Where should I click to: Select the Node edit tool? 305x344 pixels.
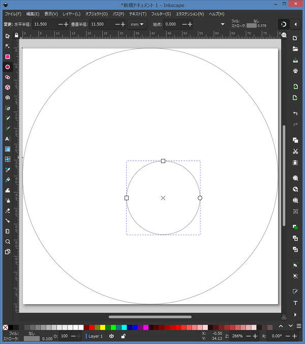click(8, 46)
